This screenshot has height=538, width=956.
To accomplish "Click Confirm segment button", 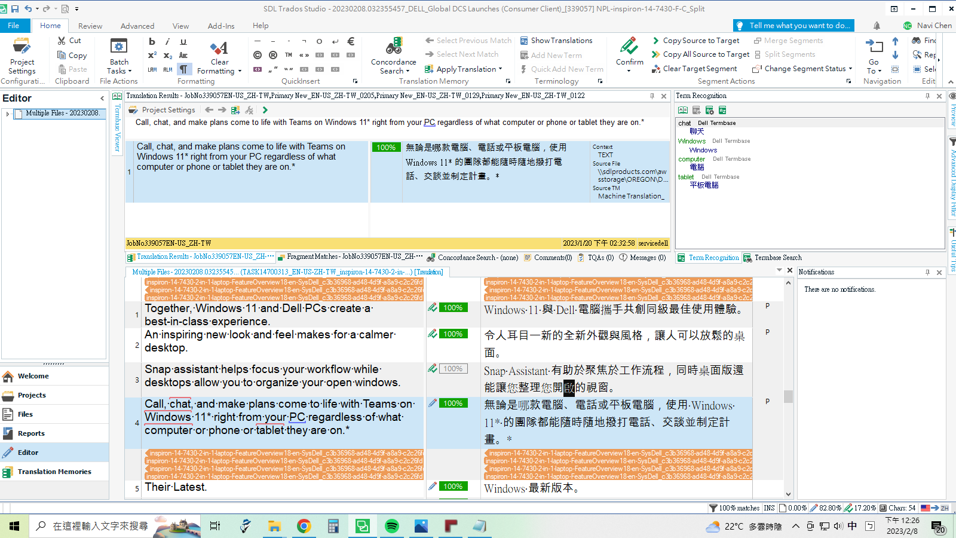I will (x=629, y=51).
